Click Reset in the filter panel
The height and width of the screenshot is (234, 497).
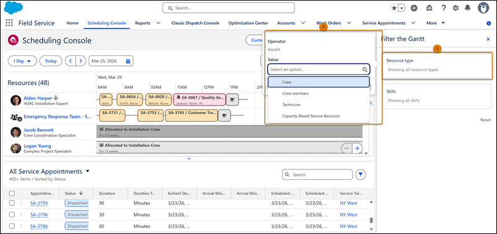click(x=486, y=120)
